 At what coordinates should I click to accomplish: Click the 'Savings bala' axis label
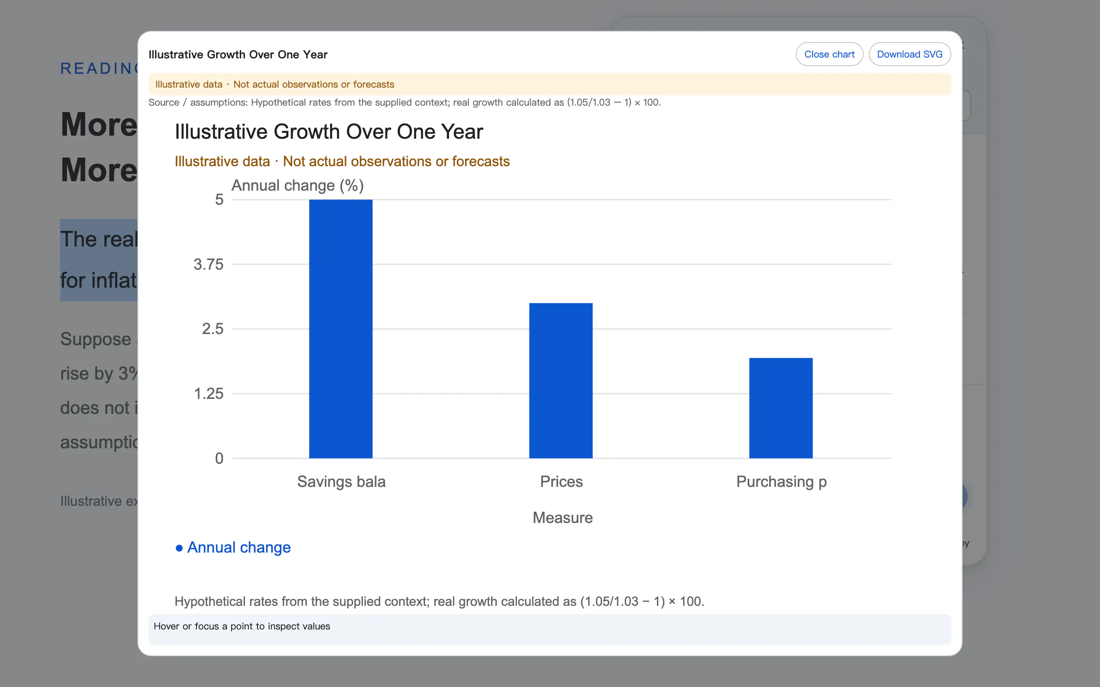(341, 482)
